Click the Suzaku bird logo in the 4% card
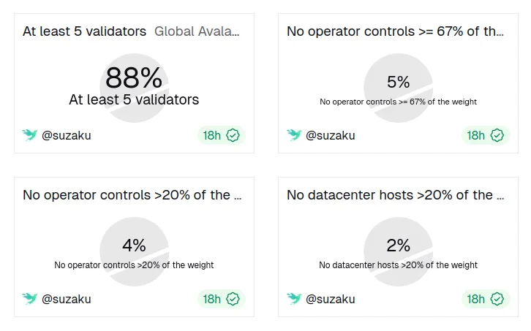531x331 pixels. point(30,299)
